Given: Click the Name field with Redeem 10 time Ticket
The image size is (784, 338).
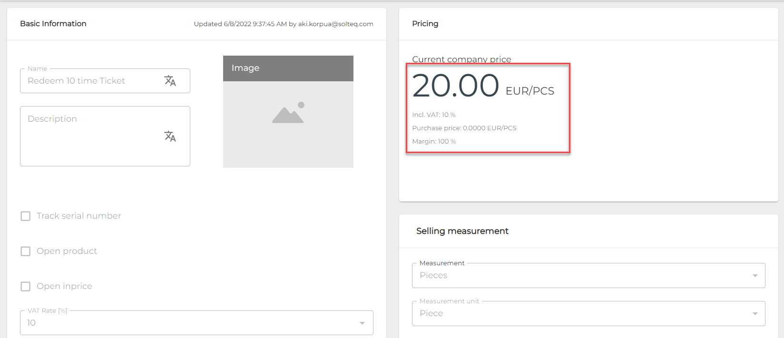Looking at the screenshot, I should [90, 81].
